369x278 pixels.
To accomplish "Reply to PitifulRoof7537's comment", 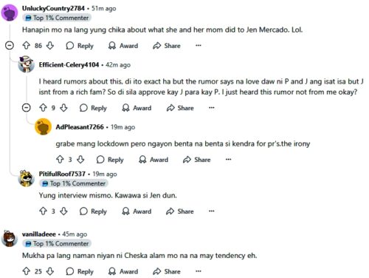I will [x=93, y=211].
